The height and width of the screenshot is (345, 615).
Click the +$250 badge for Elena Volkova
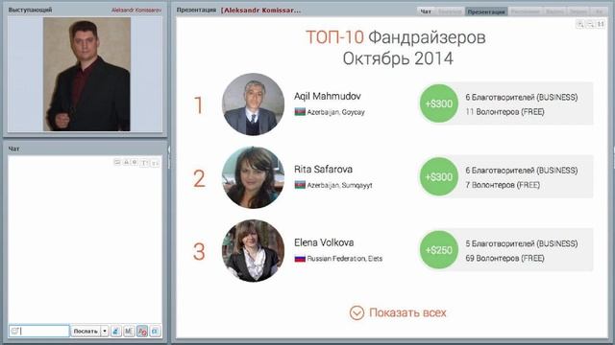(x=439, y=250)
